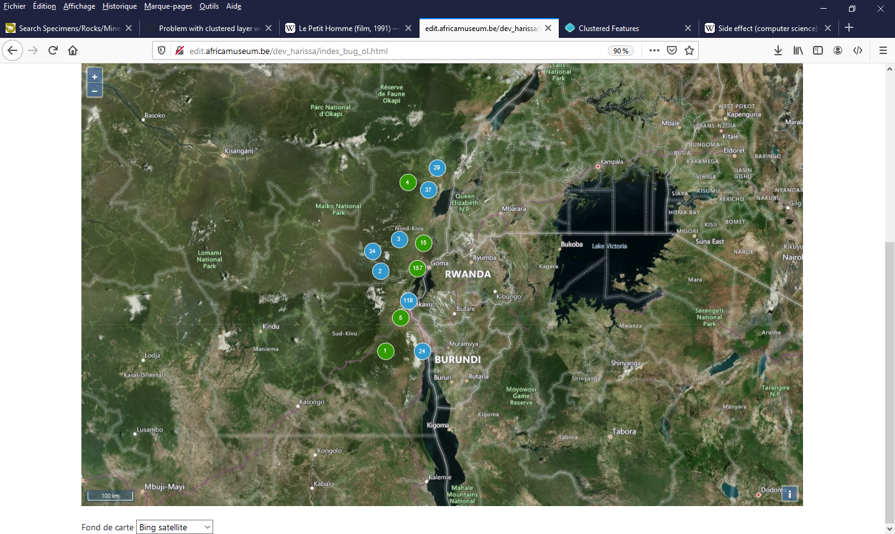Select the cluster marker labeled 24

click(422, 351)
